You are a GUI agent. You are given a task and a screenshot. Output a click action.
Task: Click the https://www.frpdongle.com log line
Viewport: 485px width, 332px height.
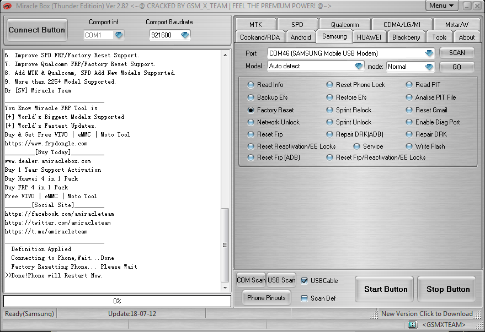click(46, 144)
